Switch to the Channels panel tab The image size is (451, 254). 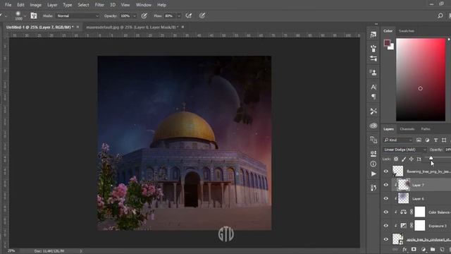(x=407, y=129)
